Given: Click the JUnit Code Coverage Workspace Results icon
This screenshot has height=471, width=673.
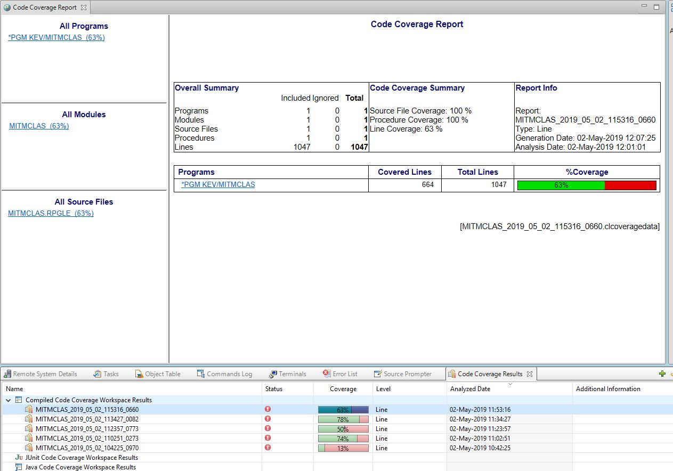Looking at the screenshot, I should (19, 458).
